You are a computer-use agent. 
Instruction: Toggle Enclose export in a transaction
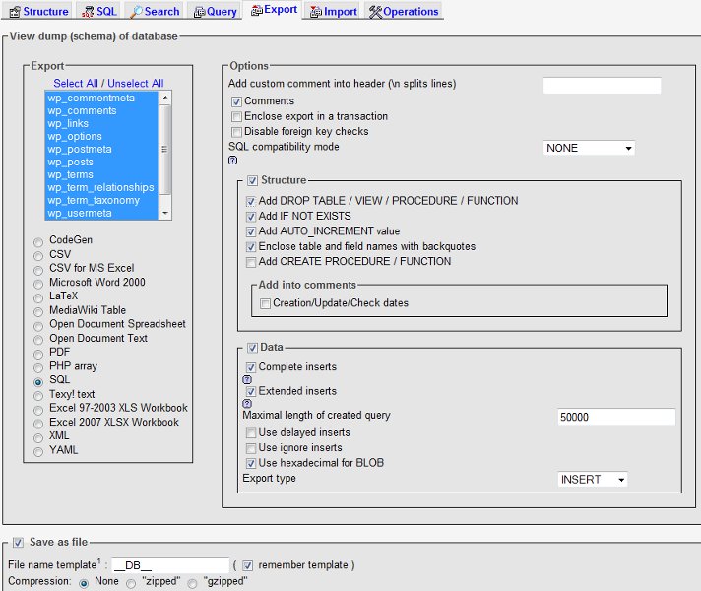[236, 116]
